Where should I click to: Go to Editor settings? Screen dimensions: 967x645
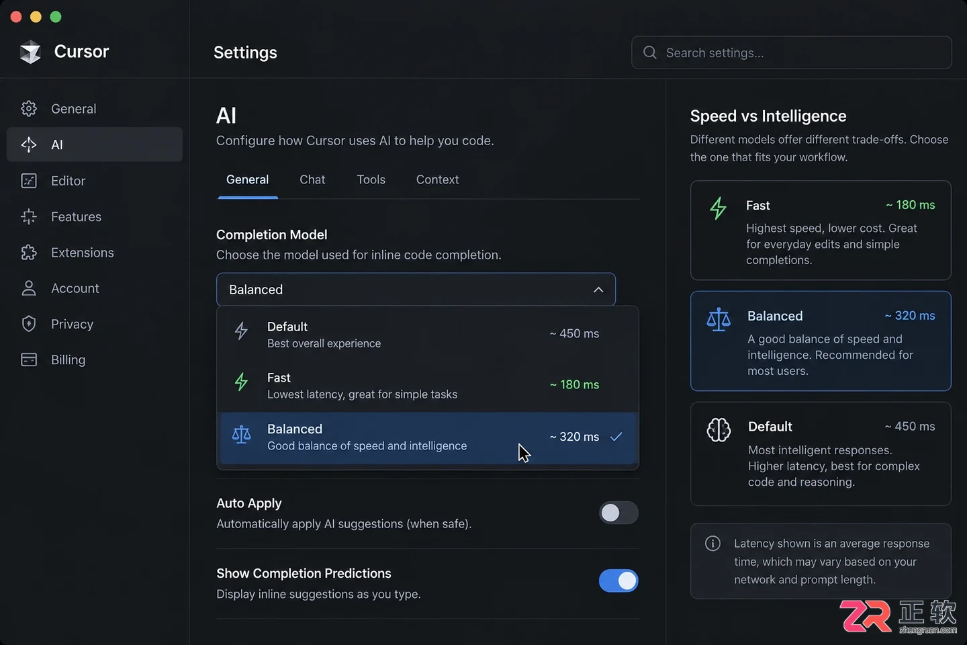click(95, 181)
